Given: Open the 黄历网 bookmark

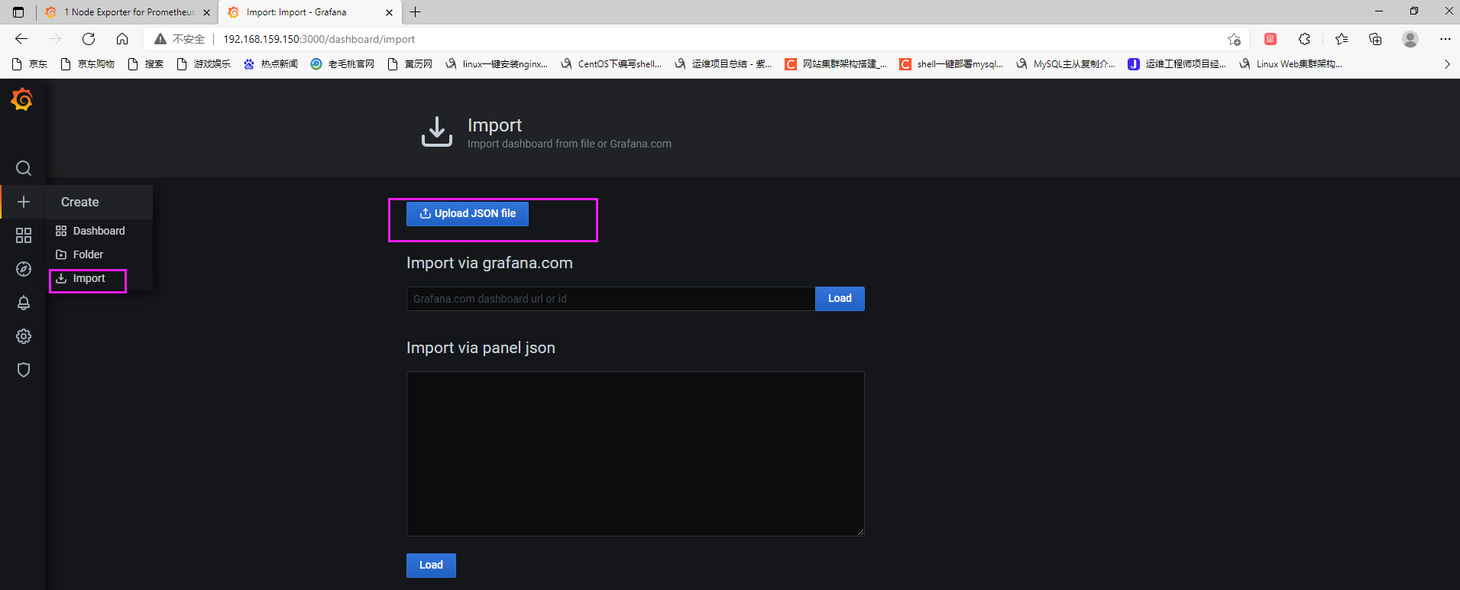Looking at the screenshot, I should coord(410,64).
